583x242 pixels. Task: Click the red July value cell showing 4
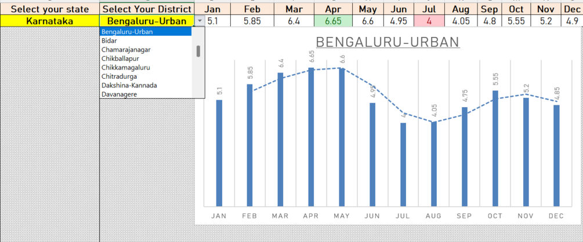(429, 21)
